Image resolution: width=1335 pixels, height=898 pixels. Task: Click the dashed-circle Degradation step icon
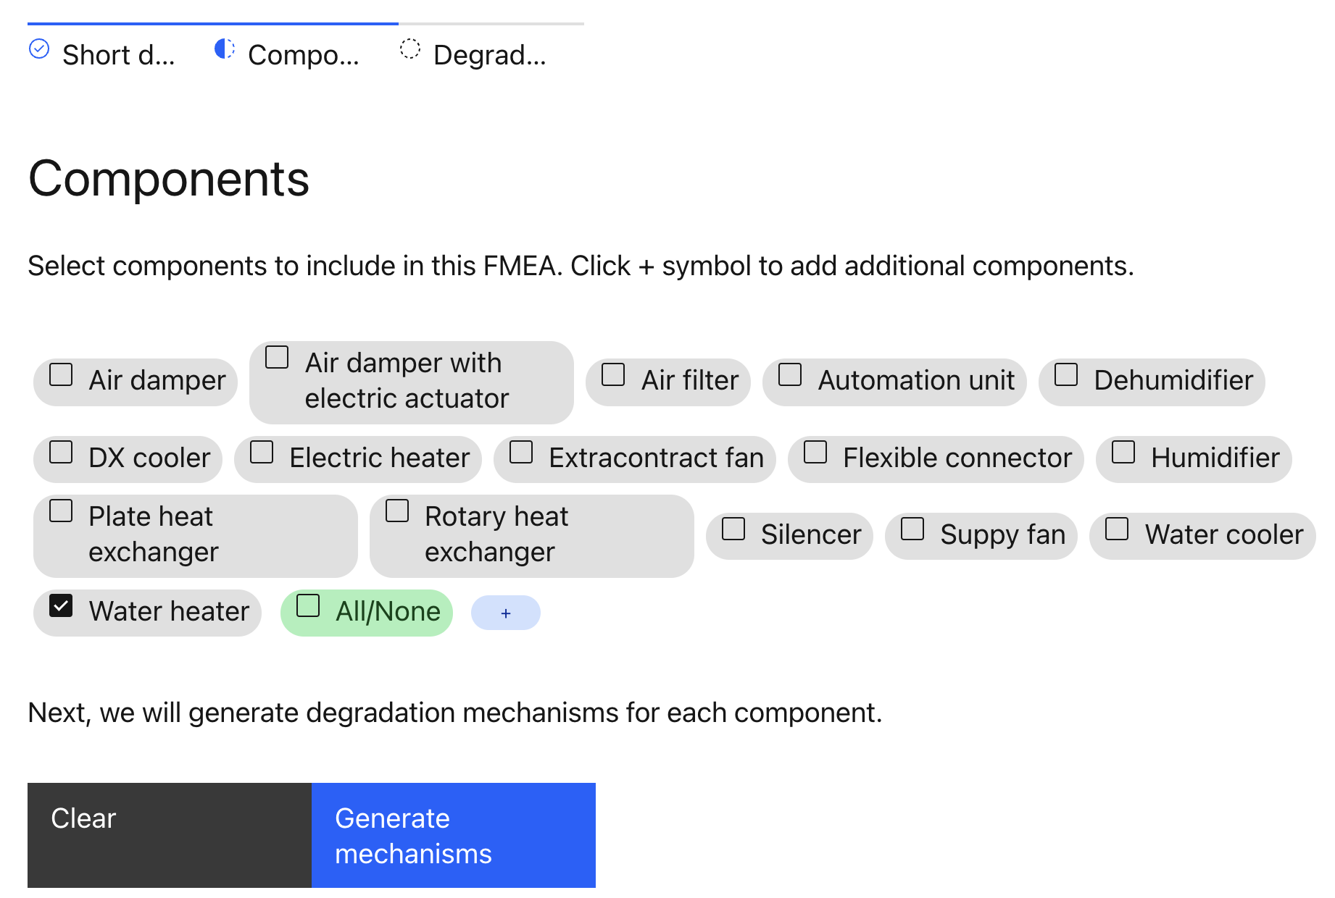(x=410, y=49)
